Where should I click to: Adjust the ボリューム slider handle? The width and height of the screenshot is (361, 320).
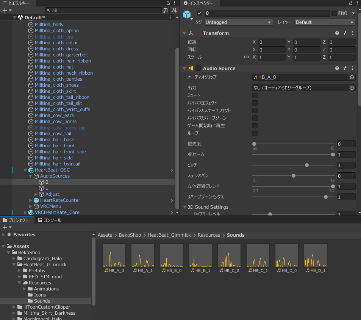click(x=333, y=155)
